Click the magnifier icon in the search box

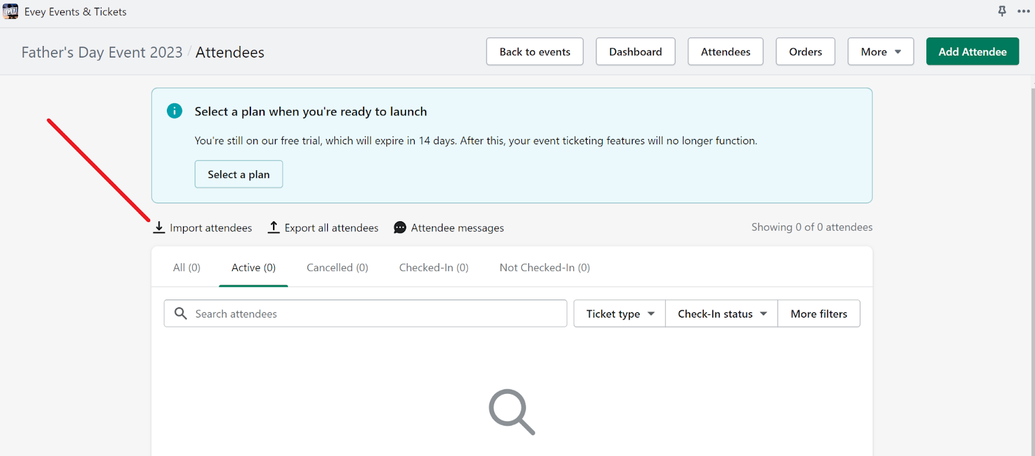click(181, 314)
